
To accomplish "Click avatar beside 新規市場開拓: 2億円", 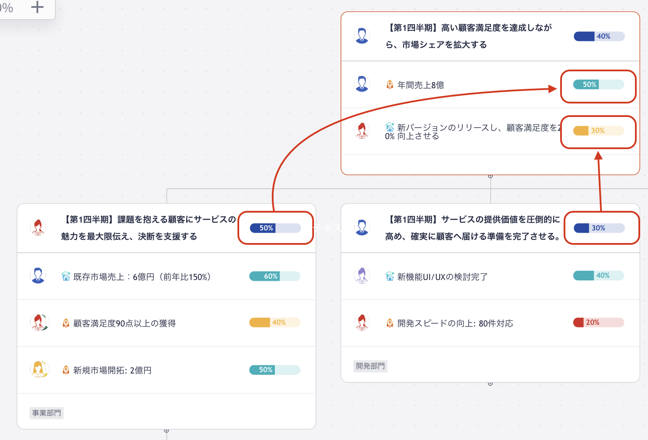I will [x=39, y=369].
